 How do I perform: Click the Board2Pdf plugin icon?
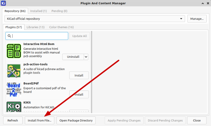[14, 90]
